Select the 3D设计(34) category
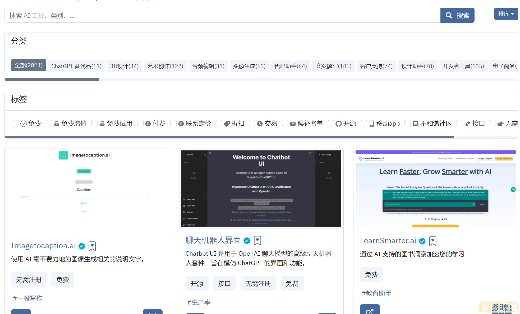 [124, 66]
